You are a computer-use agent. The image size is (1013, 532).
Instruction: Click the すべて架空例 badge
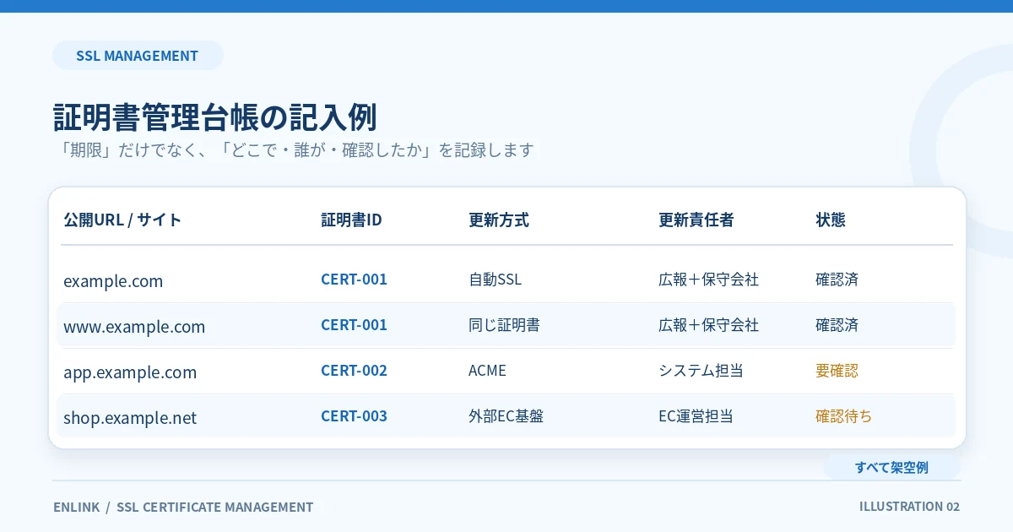click(x=891, y=468)
